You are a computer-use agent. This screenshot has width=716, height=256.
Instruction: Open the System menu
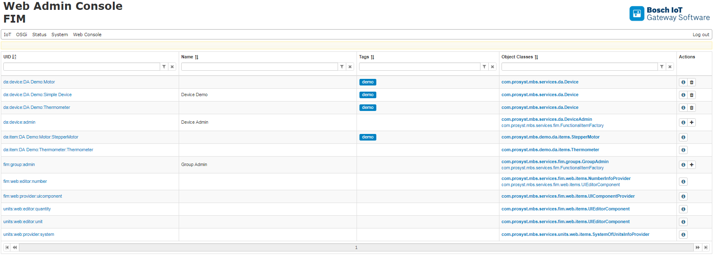tap(59, 35)
